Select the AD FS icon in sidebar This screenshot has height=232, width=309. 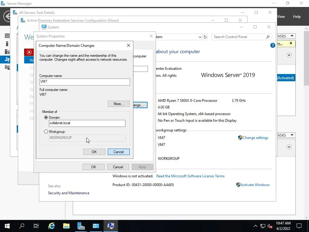pyautogui.click(x=7, y=60)
